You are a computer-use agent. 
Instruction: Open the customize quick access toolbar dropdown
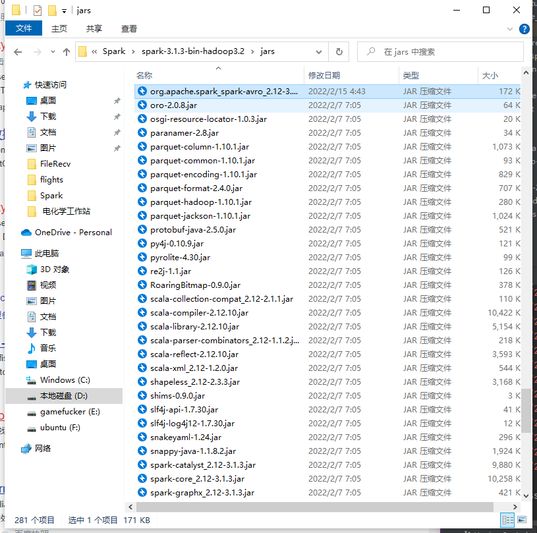(64, 11)
